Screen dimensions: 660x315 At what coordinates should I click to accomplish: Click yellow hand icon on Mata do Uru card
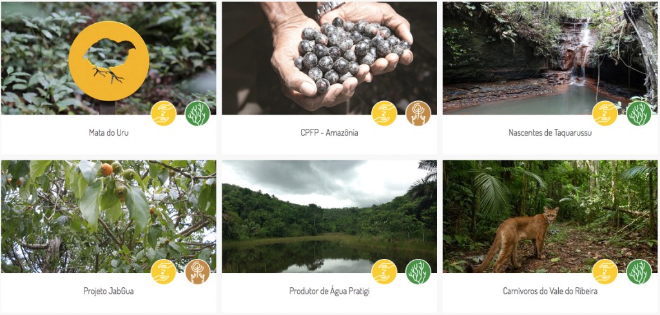pyautogui.click(x=164, y=113)
